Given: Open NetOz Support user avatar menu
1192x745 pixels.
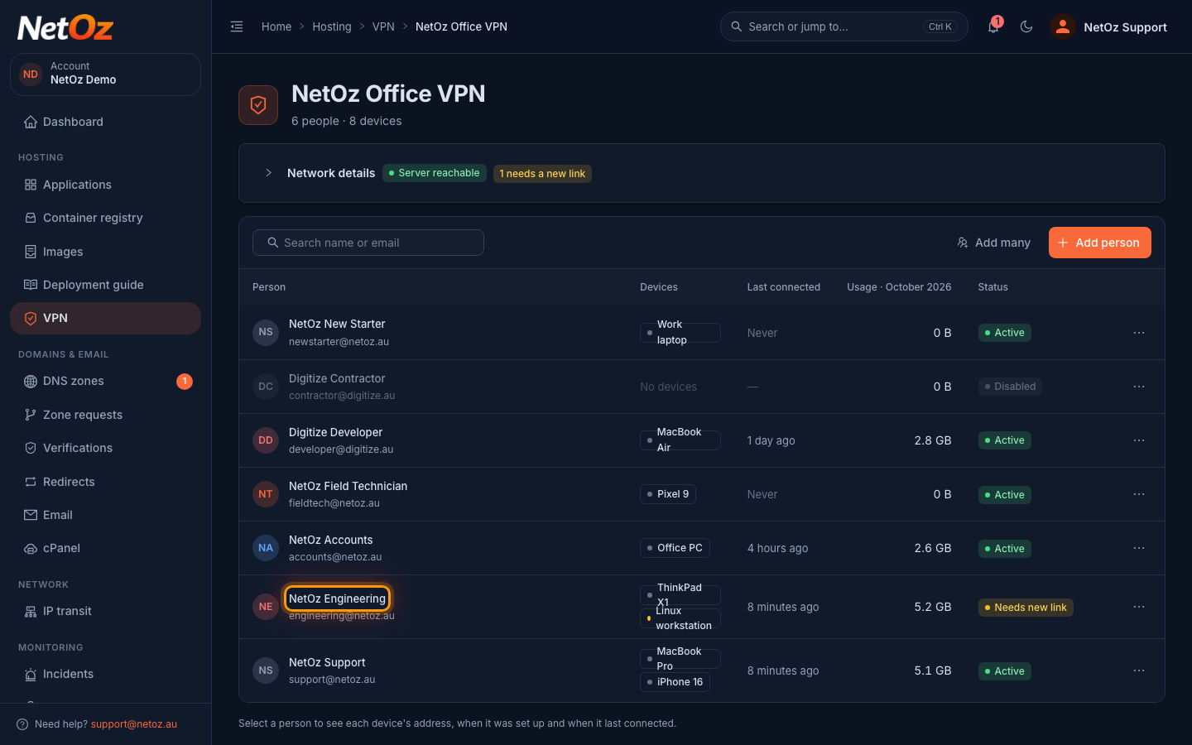Looking at the screenshot, I should point(1109,26).
